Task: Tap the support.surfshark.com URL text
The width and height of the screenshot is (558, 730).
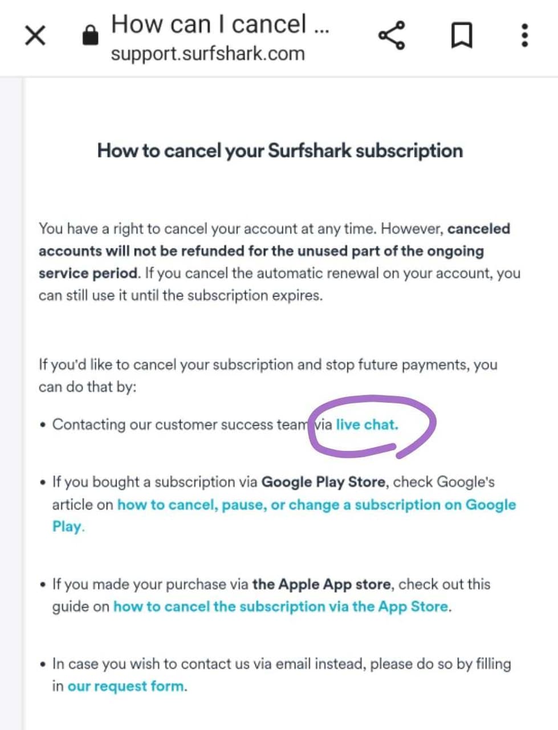Action: (x=207, y=54)
